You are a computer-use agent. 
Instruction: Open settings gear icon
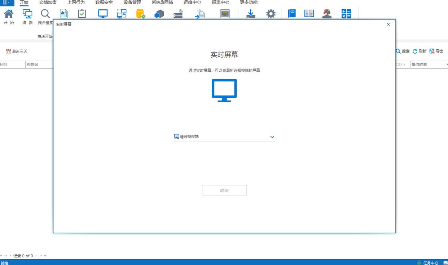pos(271,14)
